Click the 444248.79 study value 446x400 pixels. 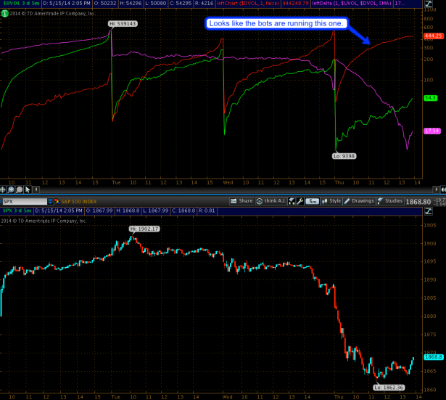[x=296, y=4]
